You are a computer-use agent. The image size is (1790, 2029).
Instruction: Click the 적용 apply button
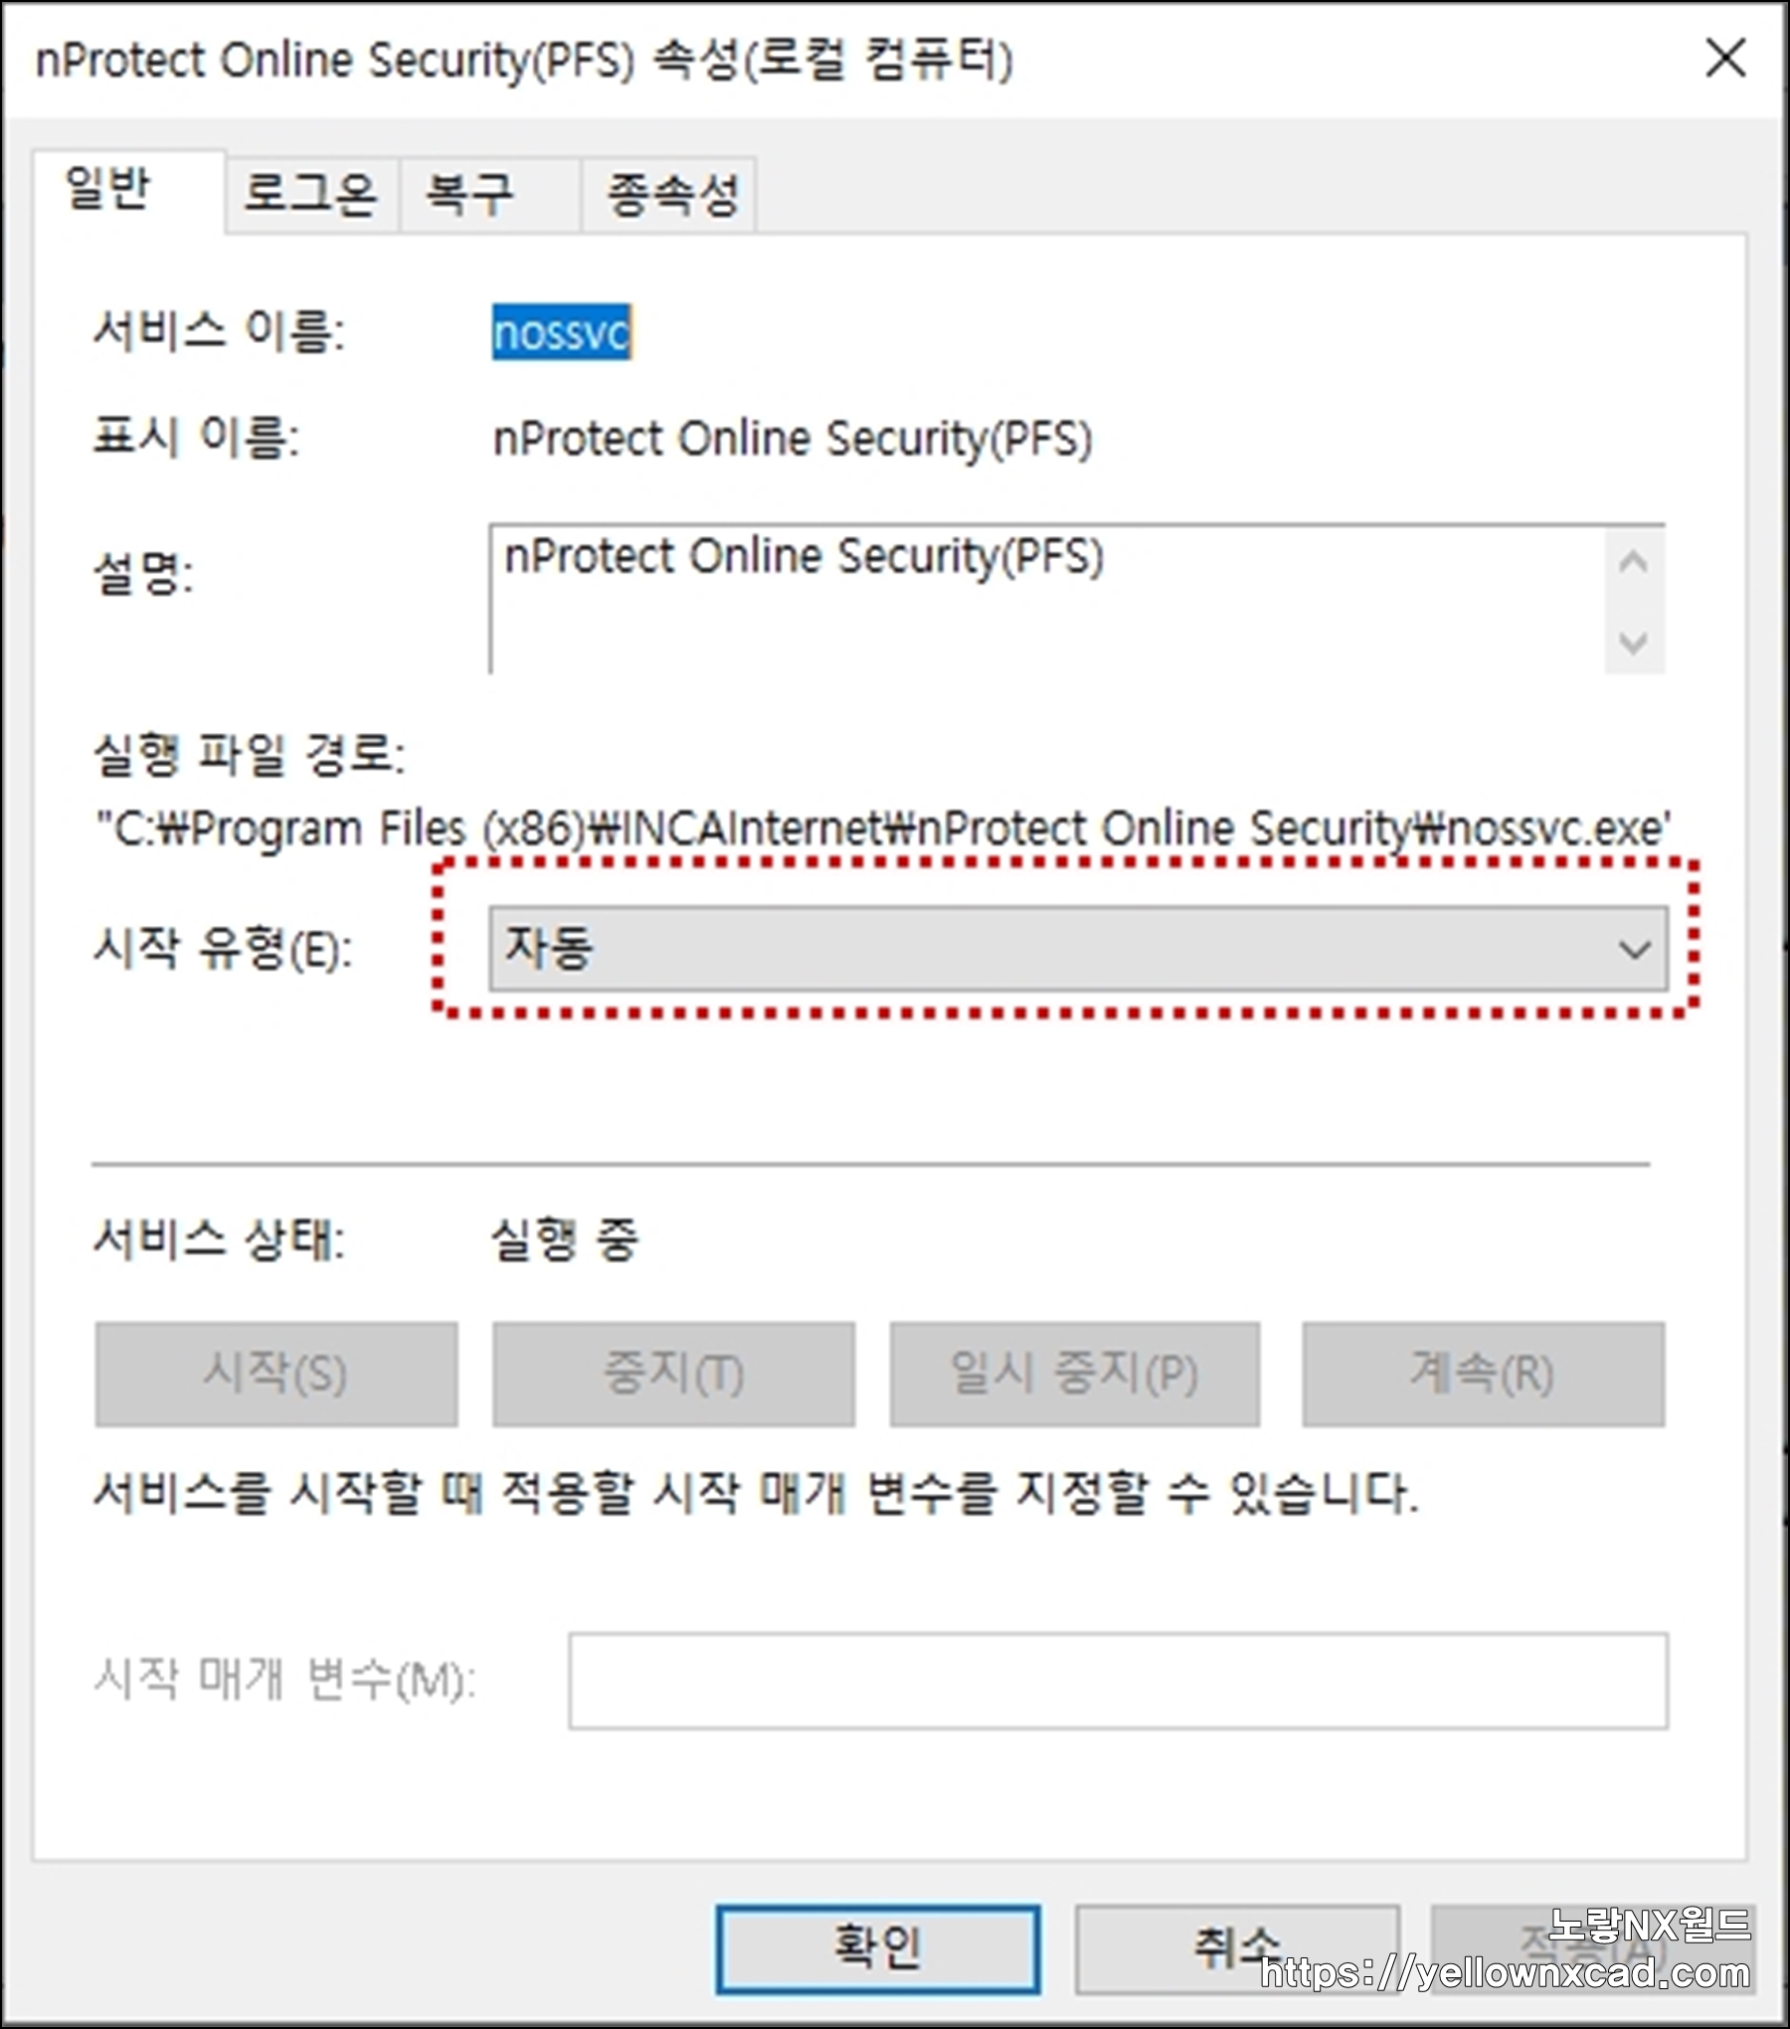click(x=1593, y=1949)
